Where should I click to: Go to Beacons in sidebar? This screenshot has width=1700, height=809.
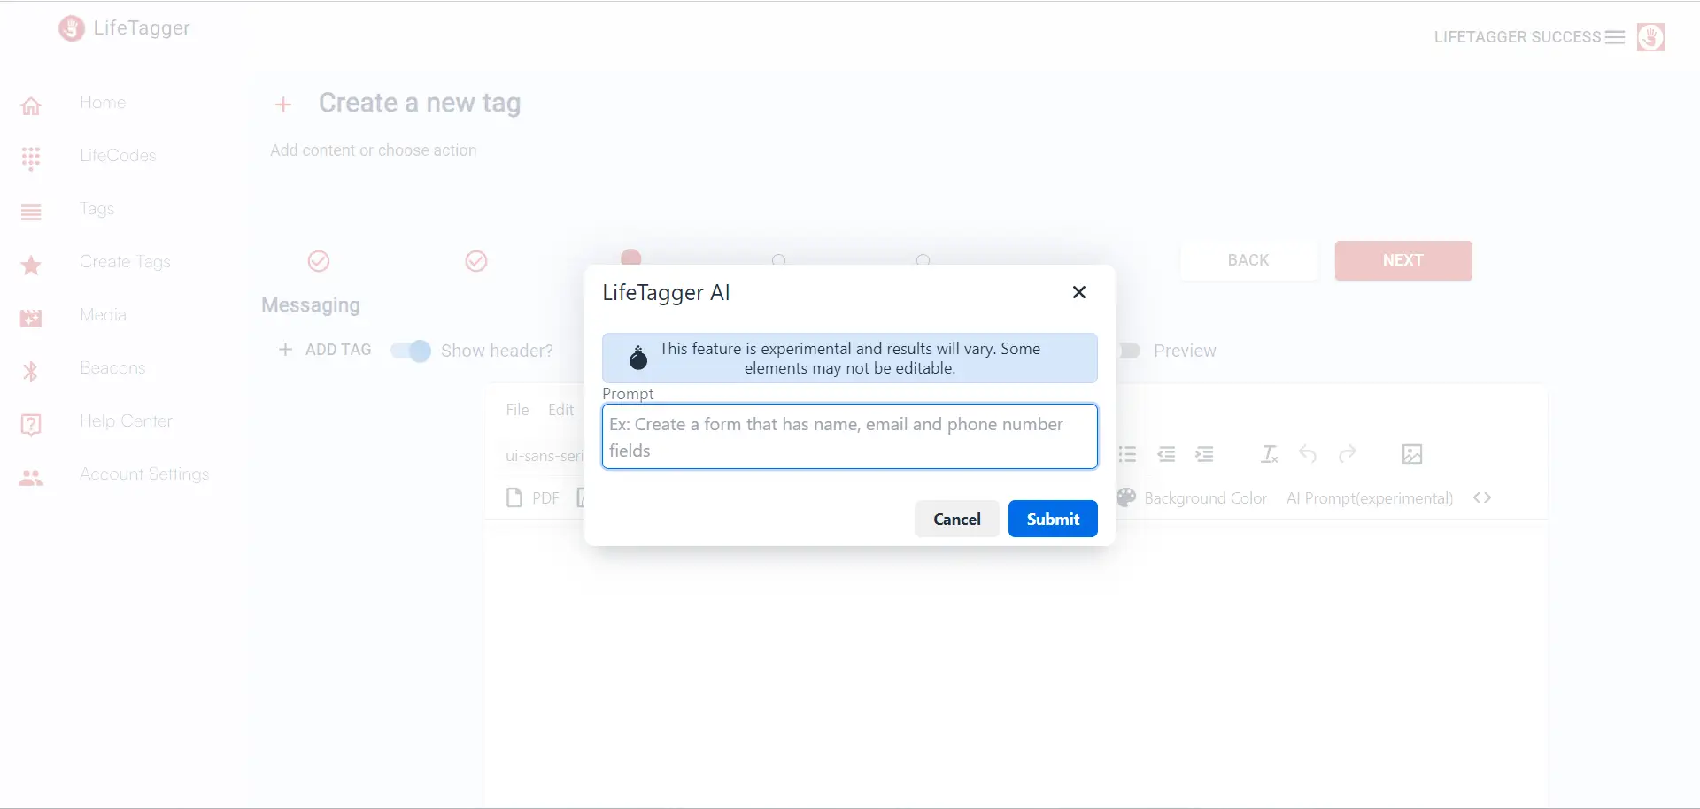112,368
